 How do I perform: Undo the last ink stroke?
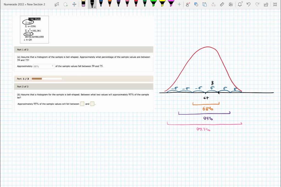(248, 4)
